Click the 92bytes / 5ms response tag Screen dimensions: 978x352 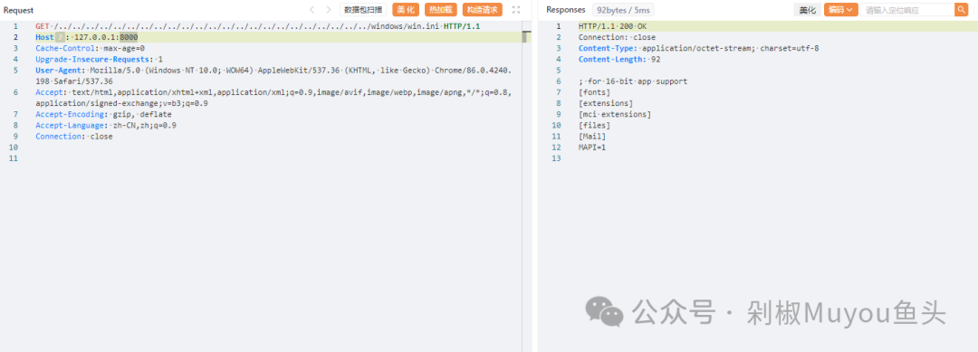coord(623,10)
